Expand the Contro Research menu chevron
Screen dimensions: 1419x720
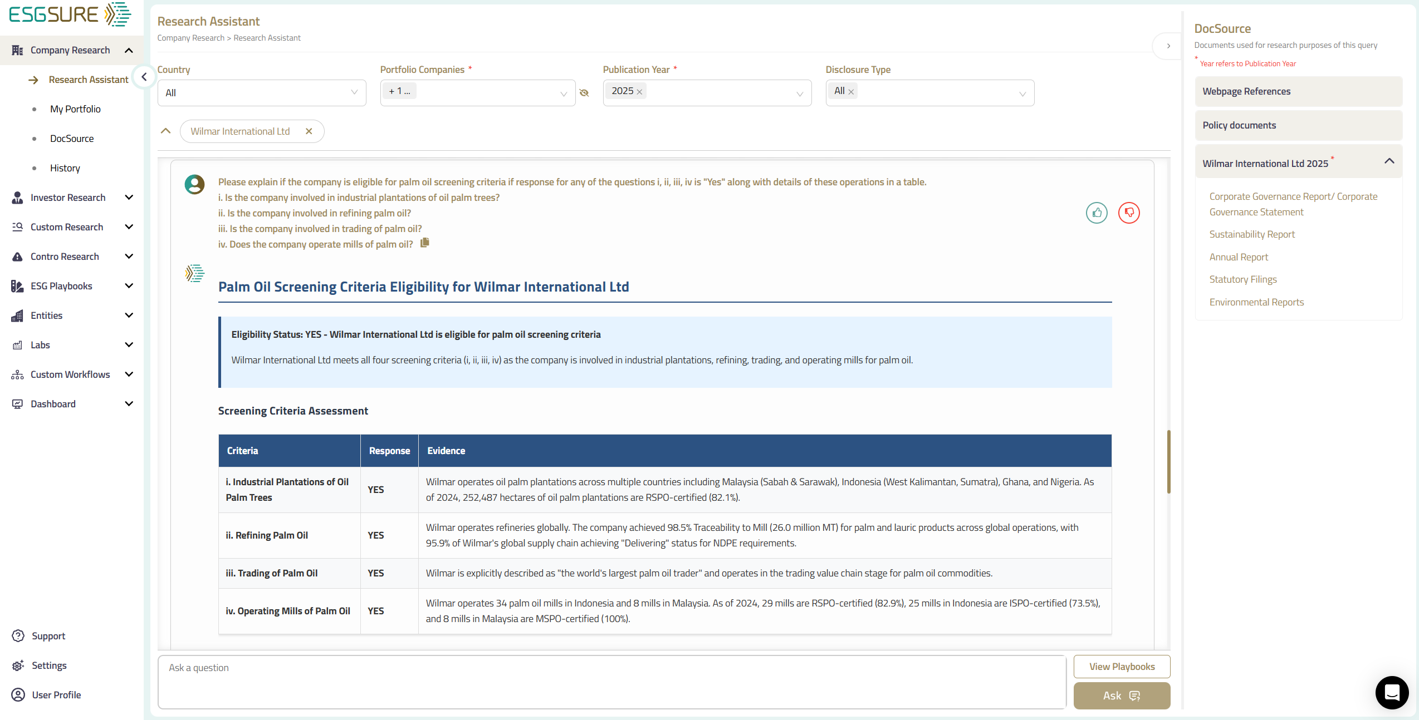coord(129,257)
